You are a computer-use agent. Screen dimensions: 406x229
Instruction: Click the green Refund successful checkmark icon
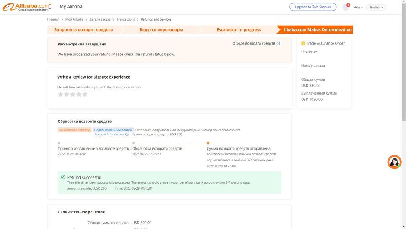(63, 177)
